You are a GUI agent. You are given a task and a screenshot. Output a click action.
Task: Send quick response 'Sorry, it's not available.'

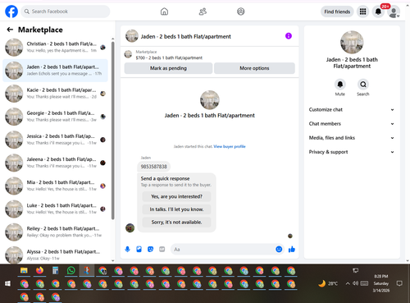pos(176,223)
